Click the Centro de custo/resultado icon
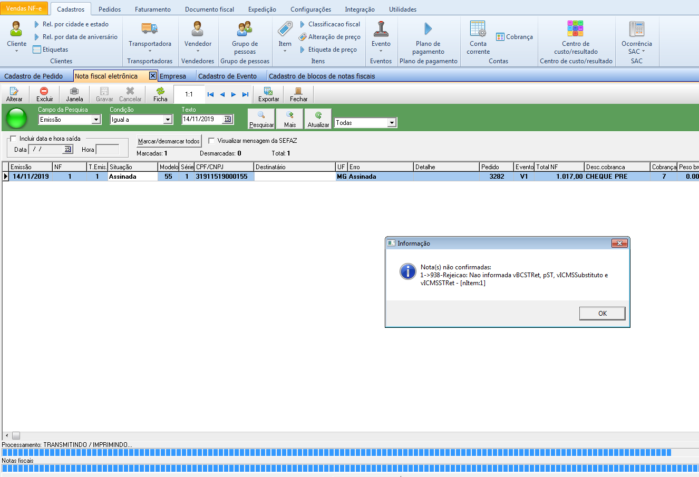 tap(575, 29)
